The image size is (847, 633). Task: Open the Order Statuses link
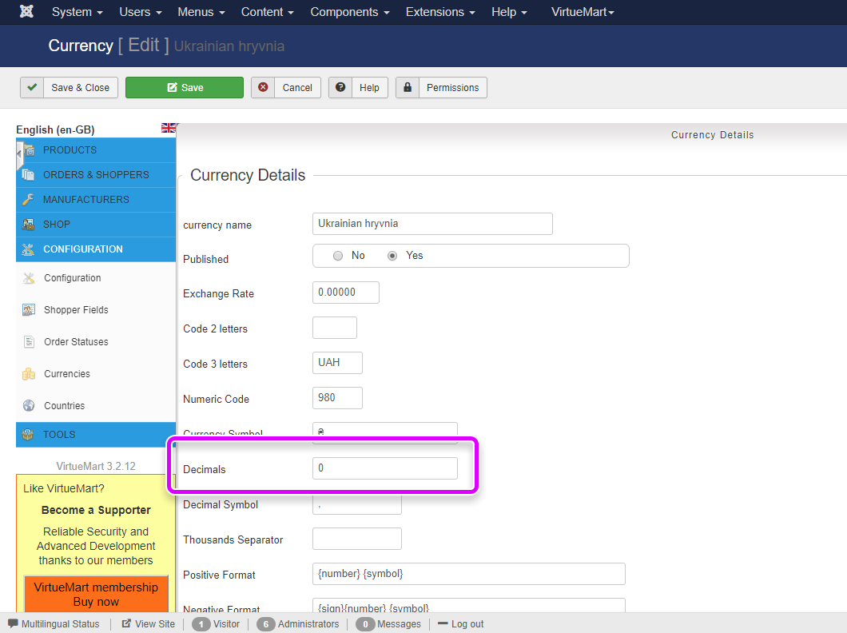pos(76,342)
